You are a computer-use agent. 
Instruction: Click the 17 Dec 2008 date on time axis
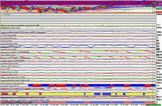24,105
